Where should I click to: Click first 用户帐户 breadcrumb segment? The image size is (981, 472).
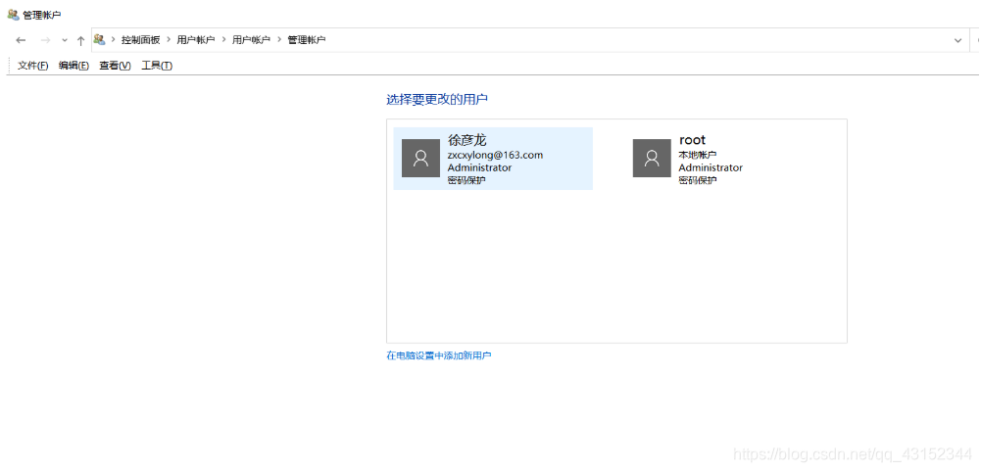click(196, 40)
